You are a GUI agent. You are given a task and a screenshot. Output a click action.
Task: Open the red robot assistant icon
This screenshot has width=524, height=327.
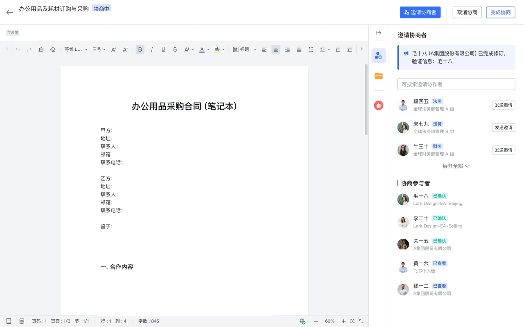(x=378, y=105)
